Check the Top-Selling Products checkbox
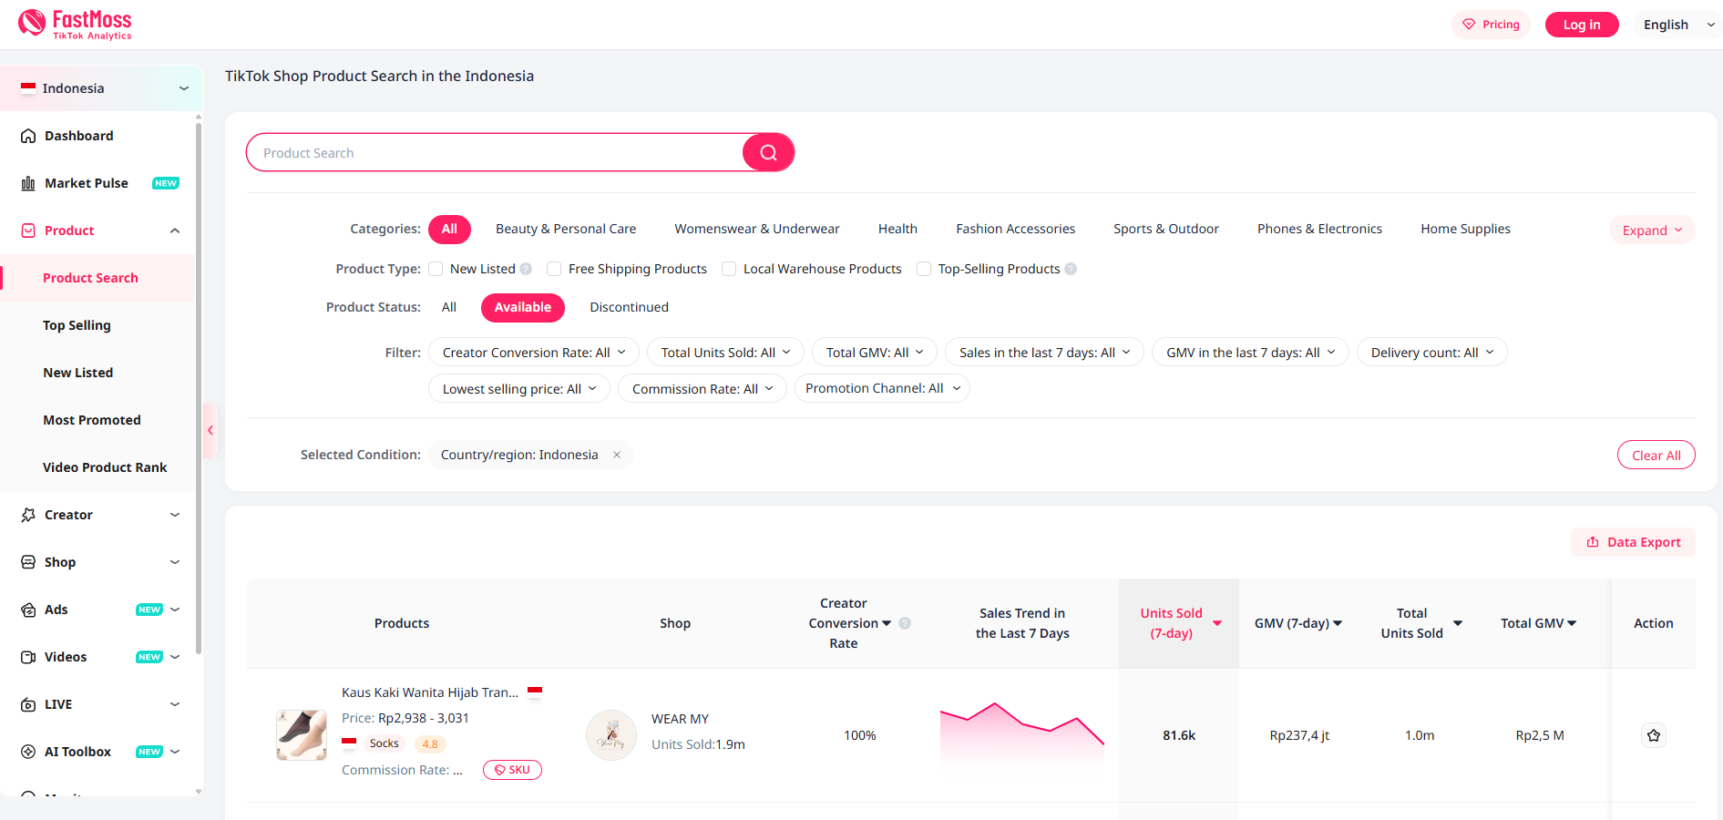 (x=924, y=269)
